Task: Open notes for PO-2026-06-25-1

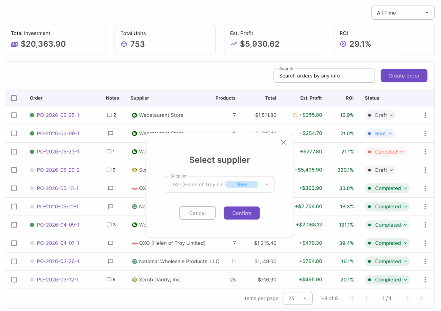Action: [111, 115]
